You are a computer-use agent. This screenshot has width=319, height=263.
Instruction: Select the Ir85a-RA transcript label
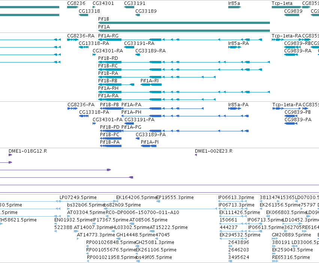[x=238, y=43]
